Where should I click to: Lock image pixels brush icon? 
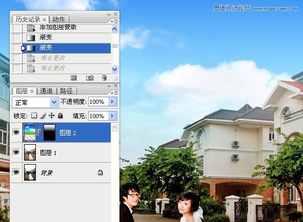43,116
